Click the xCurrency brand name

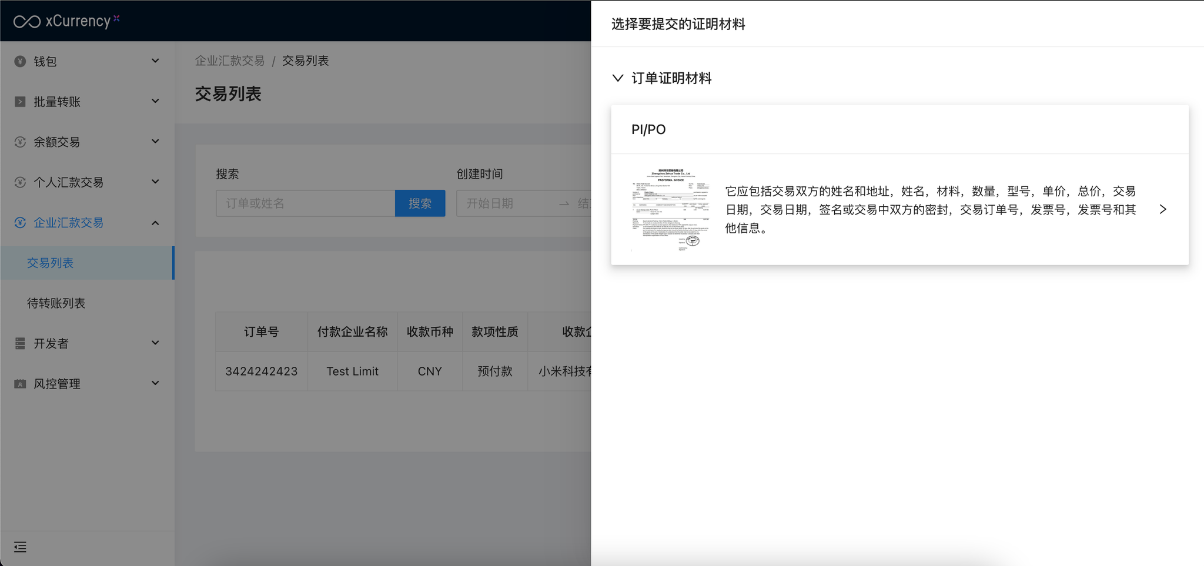tap(78, 21)
